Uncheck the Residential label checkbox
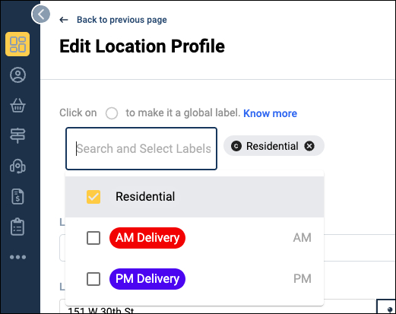396x314 pixels. (93, 197)
